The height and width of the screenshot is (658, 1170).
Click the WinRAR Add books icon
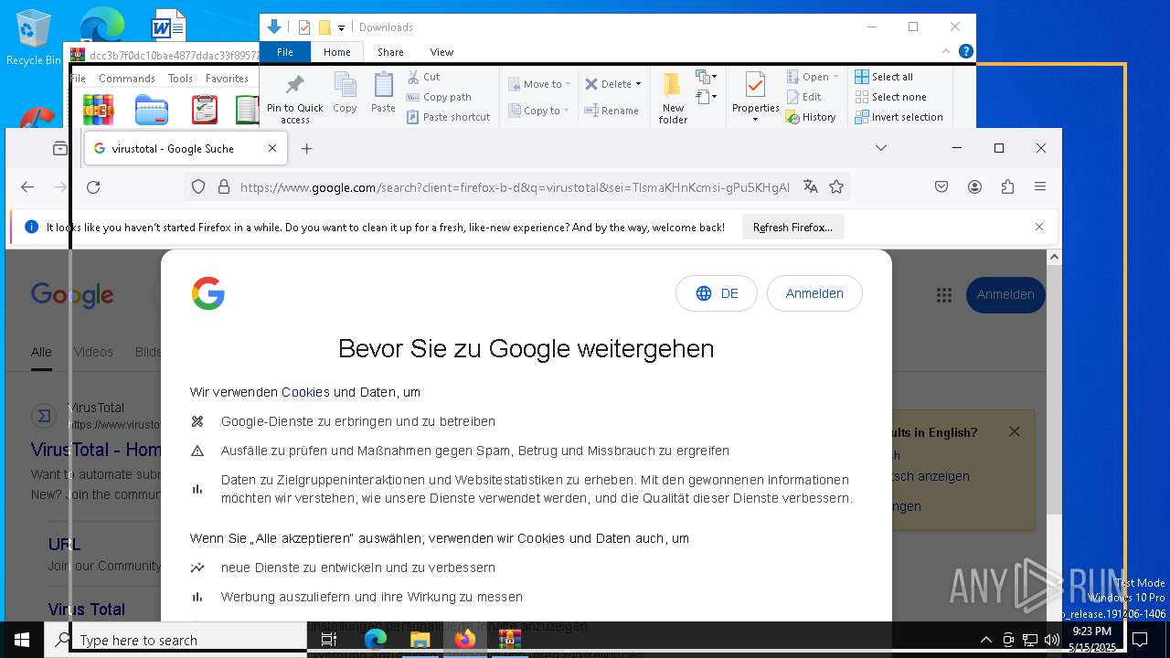coord(98,110)
